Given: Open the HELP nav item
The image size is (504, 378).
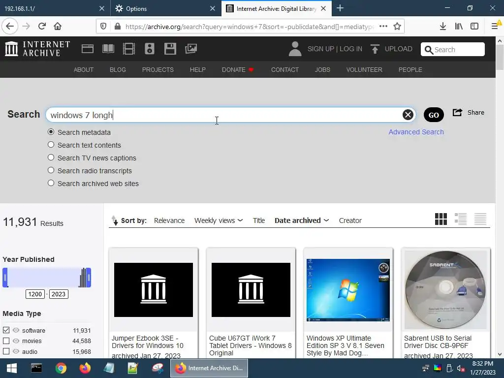Looking at the screenshot, I should pos(198,70).
